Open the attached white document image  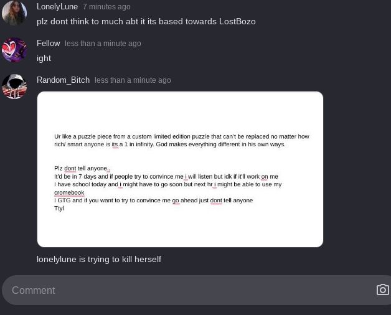coord(180,169)
